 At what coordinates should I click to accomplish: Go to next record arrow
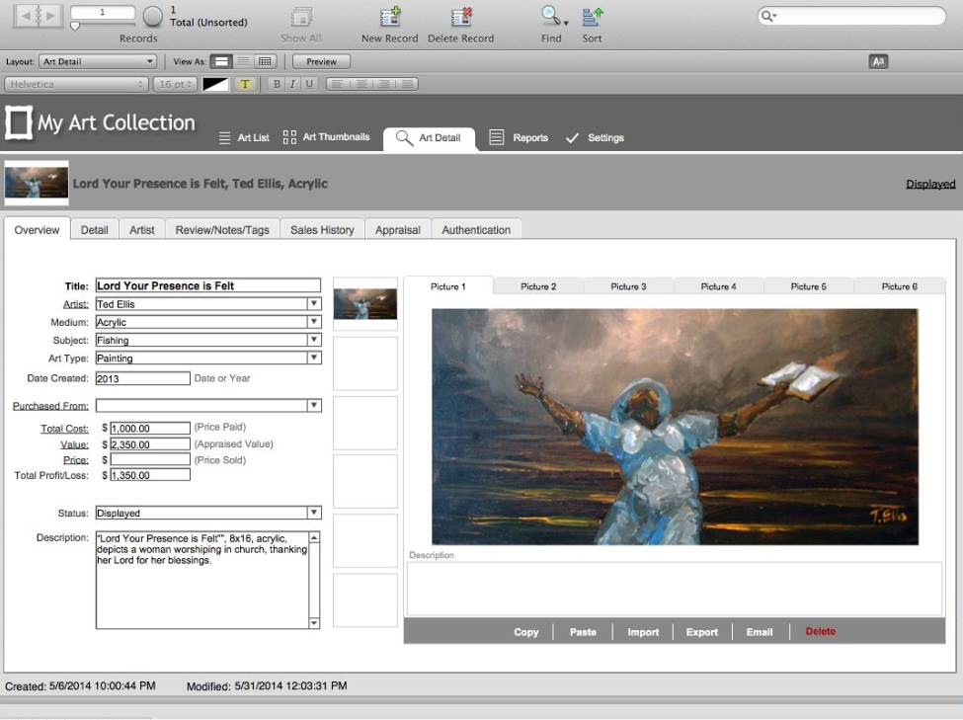(x=50, y=16)
